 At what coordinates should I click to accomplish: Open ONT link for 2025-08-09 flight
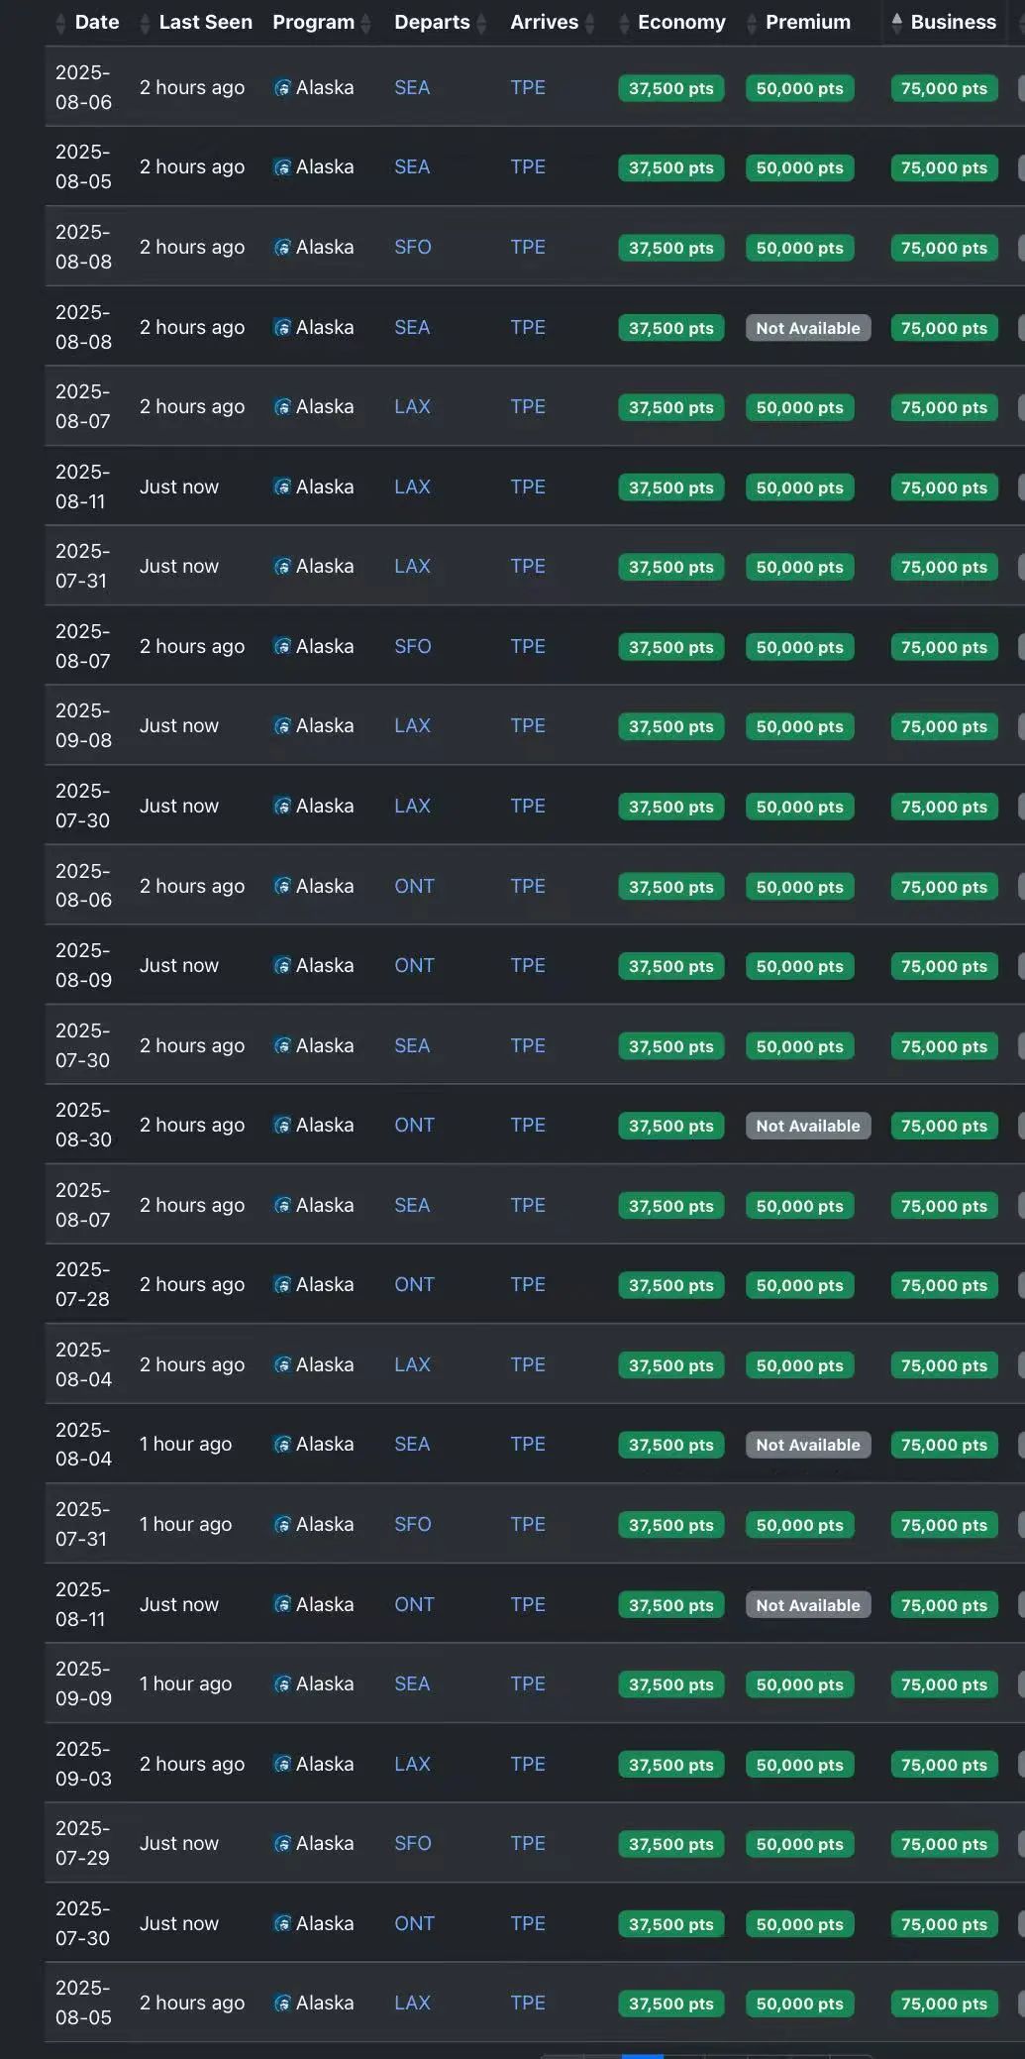tap(414, 965)
